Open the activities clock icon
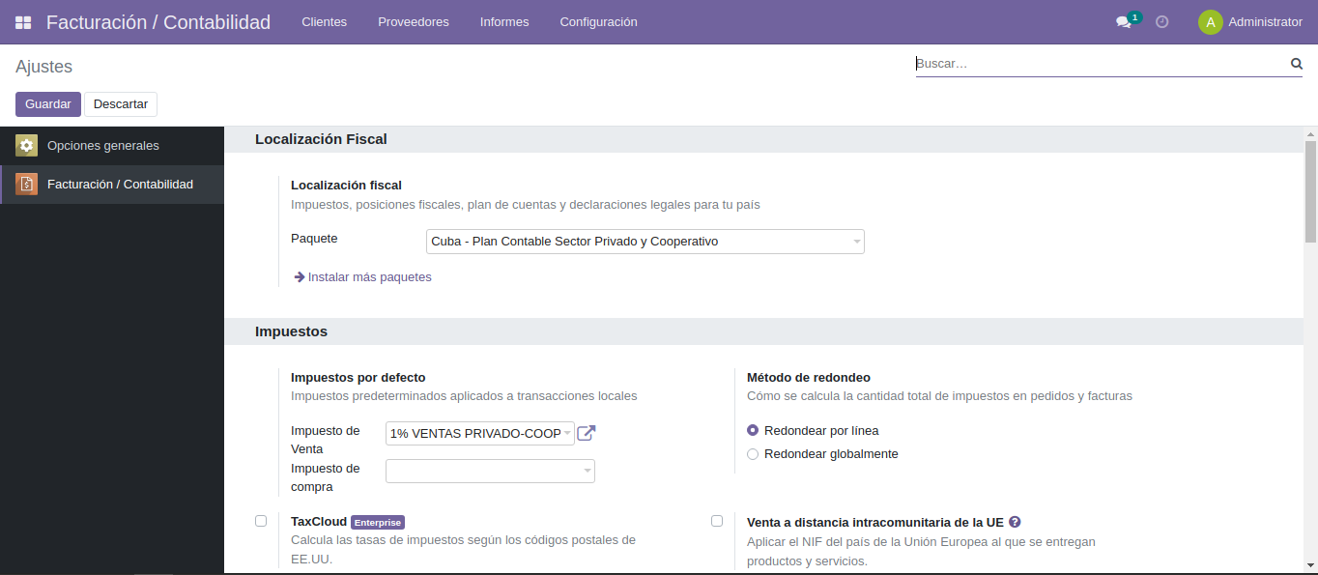 (1161, 21)
